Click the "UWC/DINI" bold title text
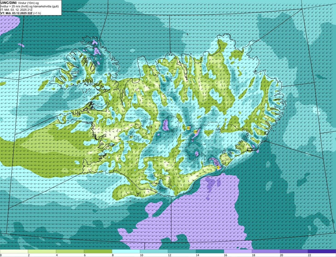The height and width of the screenshot is (257, 336). click(x=8, y=3)
